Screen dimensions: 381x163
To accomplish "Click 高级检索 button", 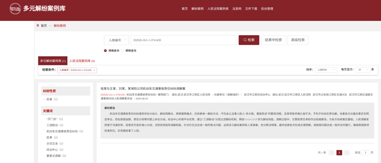I will pyautogui.click(x=298, y=40).
